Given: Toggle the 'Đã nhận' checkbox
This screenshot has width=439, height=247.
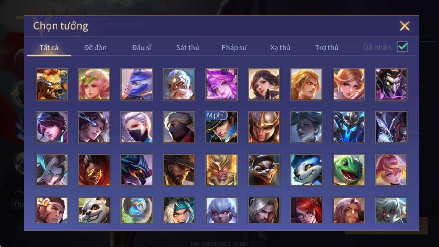Looking at the screenshot, I should pyautogui.click(x=402, y=47).
